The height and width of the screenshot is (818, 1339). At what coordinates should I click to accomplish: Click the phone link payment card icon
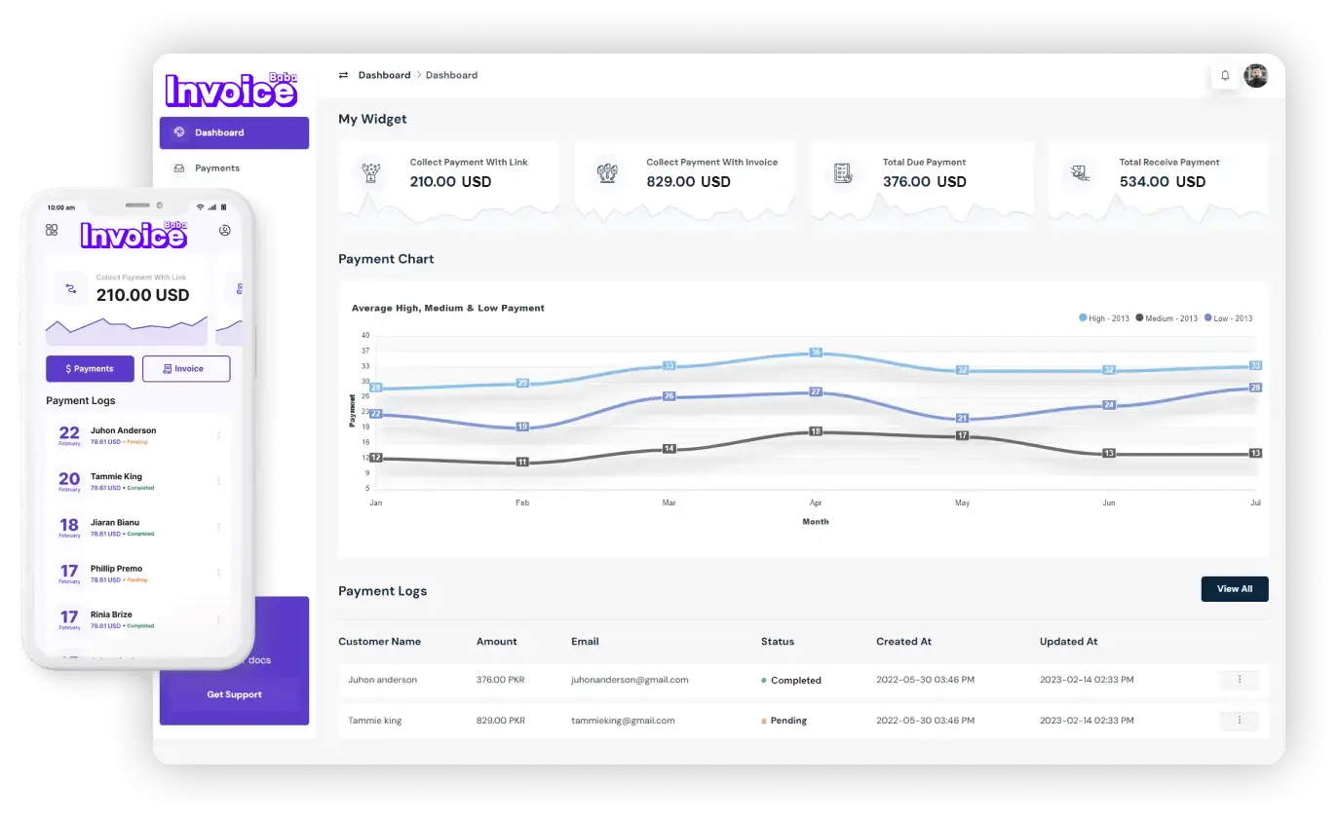(x=70, y=289)
